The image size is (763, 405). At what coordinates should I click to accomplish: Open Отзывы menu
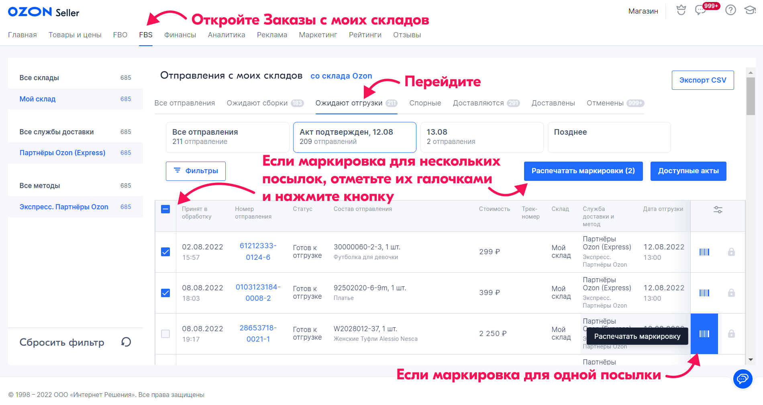click(x=407, y=35)
